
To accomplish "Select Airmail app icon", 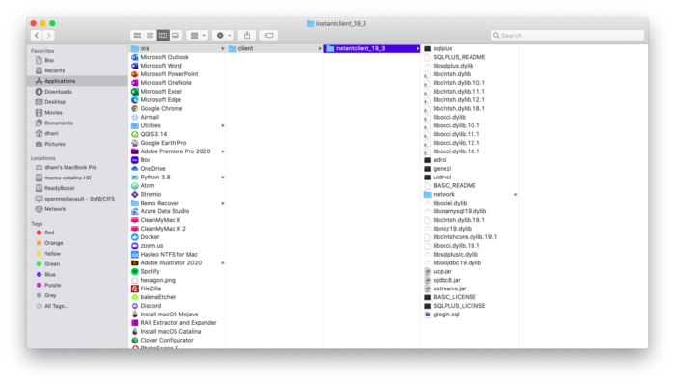I will 135,117.
